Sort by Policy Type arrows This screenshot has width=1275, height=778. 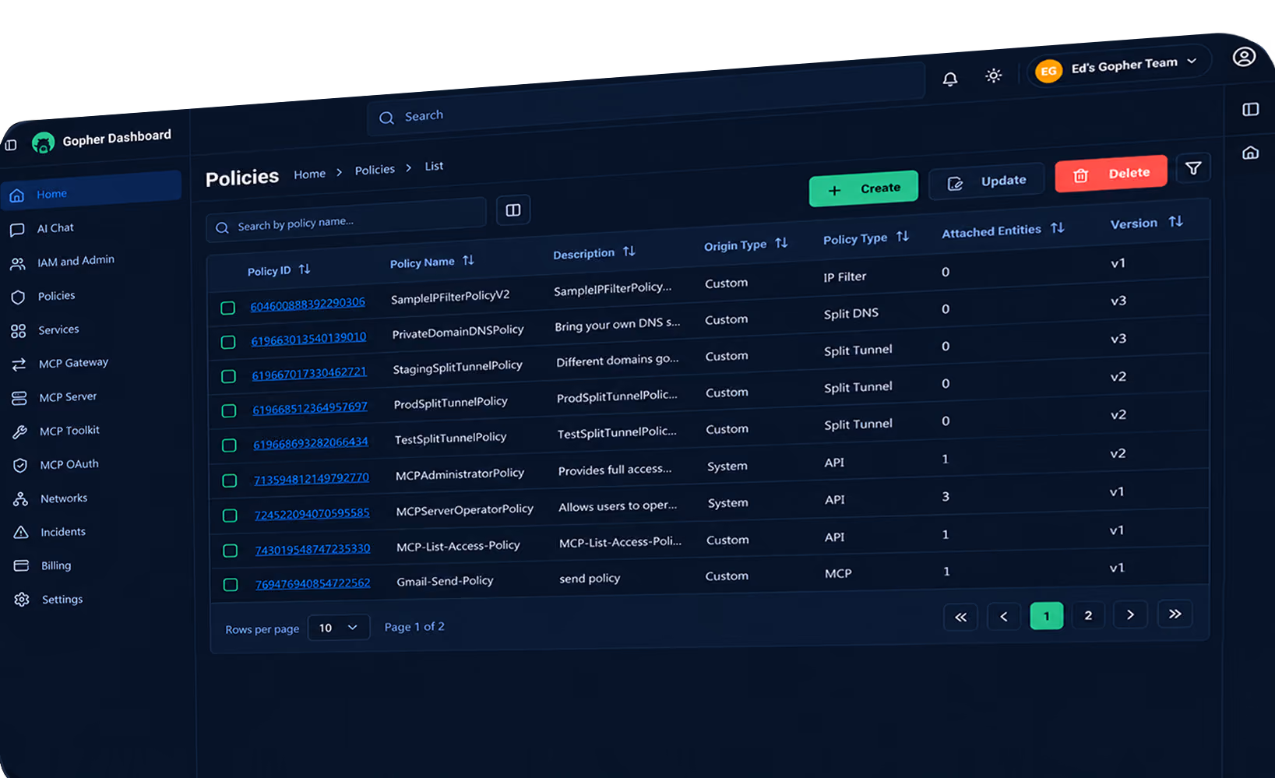[x=903, y=236]
